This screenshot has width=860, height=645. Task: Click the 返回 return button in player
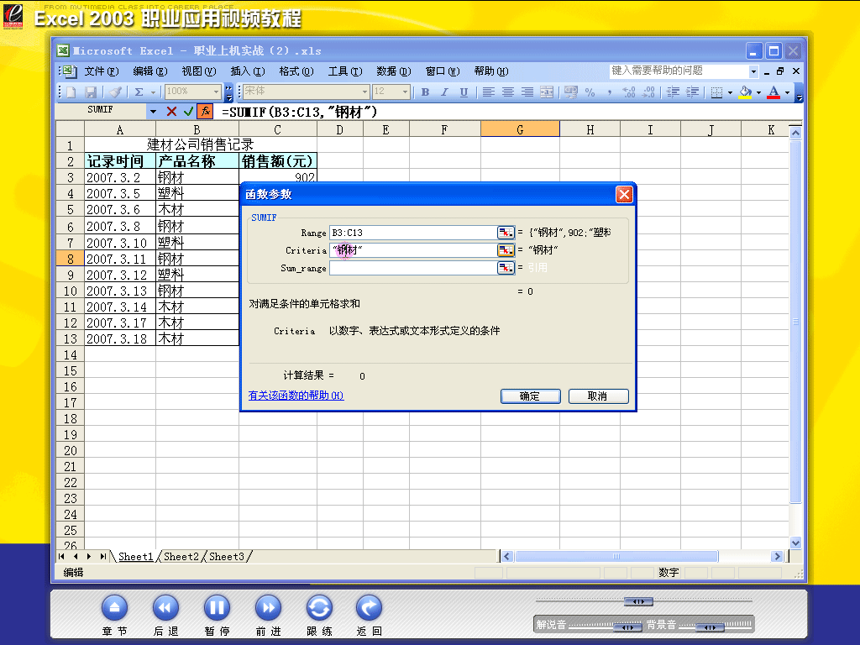[x=370, y=608]
